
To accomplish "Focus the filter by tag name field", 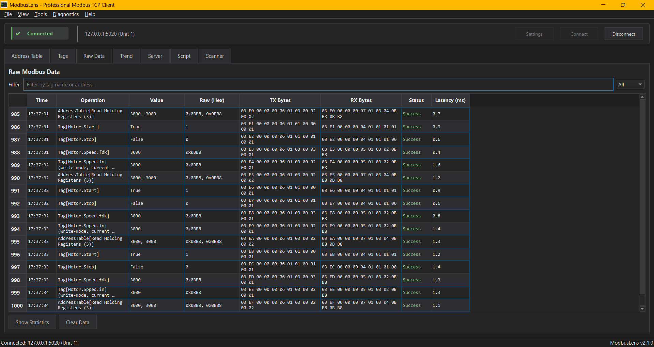I will pos(318,84).
